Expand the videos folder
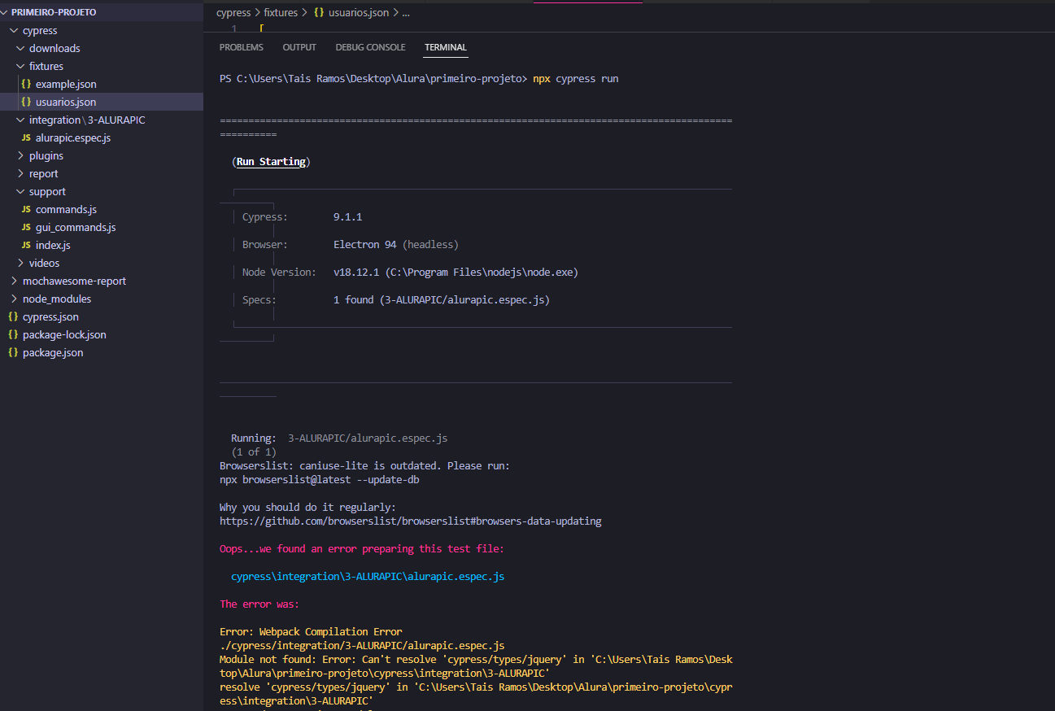This screenshot has width=1055, height=711. pyautogui.click(x=21, y=264)
